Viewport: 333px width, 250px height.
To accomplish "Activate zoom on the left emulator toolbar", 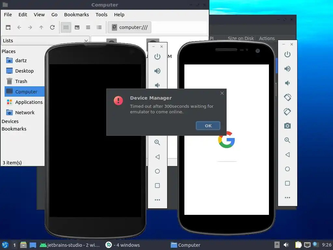I will click(157, 143).
